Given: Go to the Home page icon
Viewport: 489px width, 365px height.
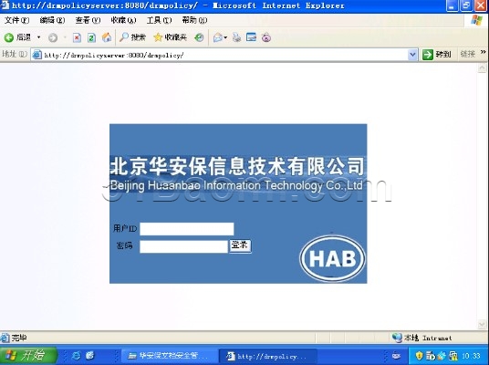Looking at the screenshot, I should pos(107,37).
